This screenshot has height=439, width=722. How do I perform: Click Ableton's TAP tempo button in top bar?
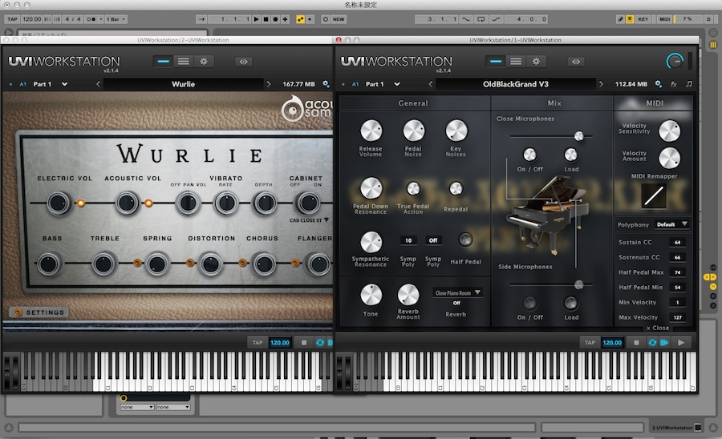pyautogui.click(x=12, y=19)
